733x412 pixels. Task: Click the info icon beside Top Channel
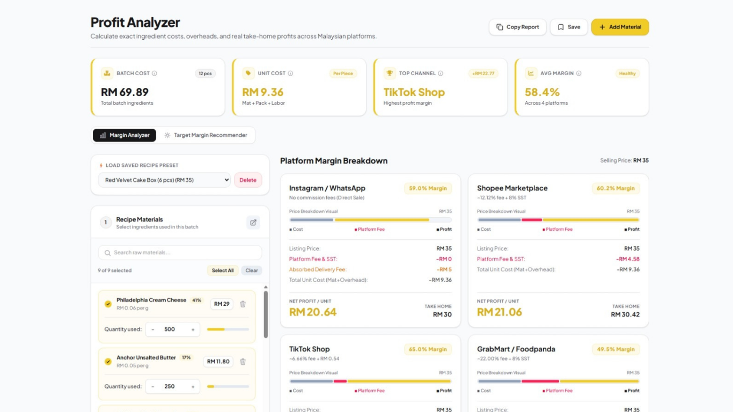coord(441,73)
